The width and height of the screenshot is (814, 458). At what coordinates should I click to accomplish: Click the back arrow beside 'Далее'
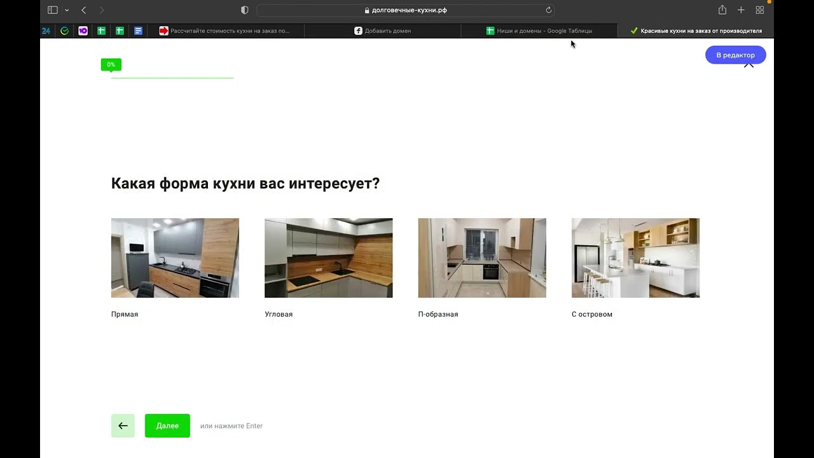click(x=123, y=426)
